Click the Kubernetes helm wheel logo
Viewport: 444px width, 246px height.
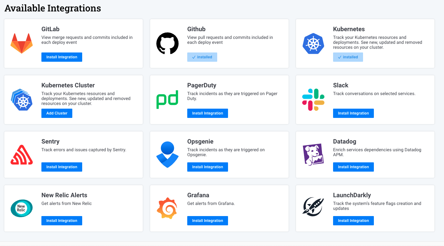click(x=313, y=44)
